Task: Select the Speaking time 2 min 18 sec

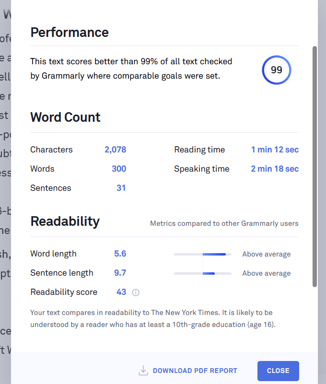Action: (274, 169)
